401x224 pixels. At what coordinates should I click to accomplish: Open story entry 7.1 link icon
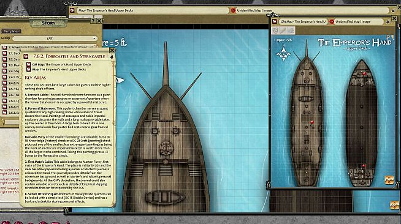pos(5,53)
